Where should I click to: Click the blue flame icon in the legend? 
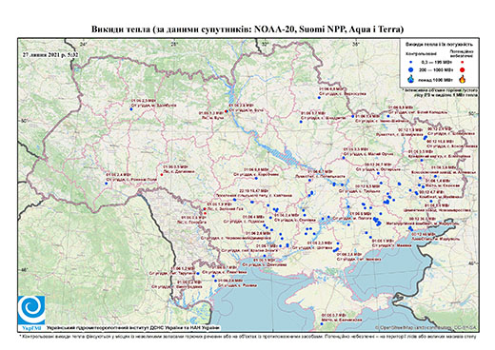coord(411,80)
